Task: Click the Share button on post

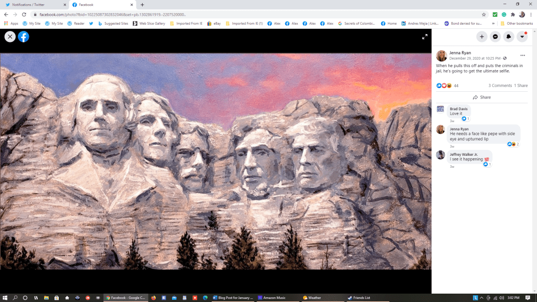Action: [x=482, y=98]
